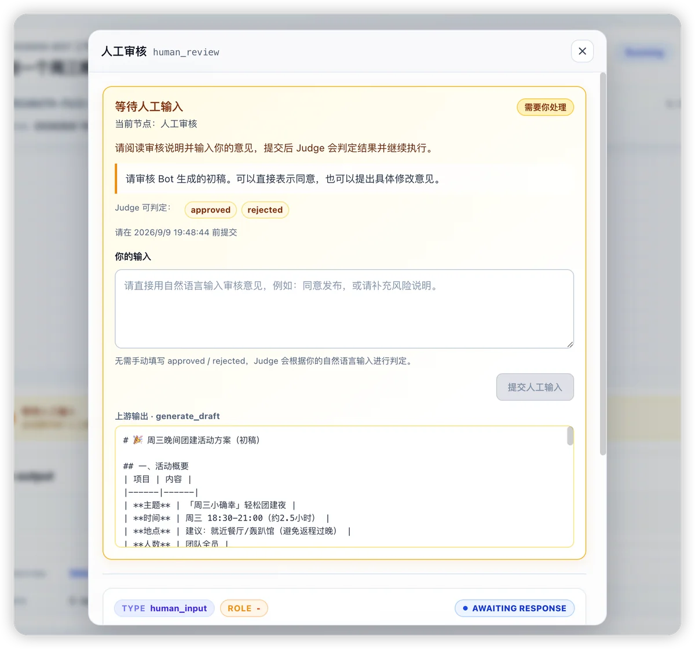Screen dimensions: 695x649
Task: Click the 周三晚间团建活动方案 draft title line
Action: [x=192, y=440]
